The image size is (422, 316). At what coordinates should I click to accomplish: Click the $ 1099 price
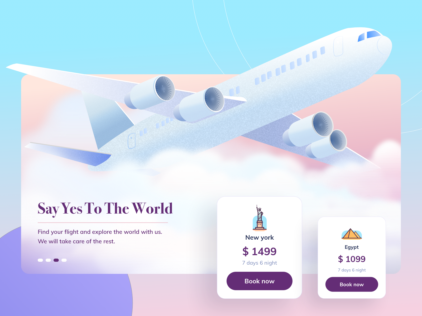352,259
